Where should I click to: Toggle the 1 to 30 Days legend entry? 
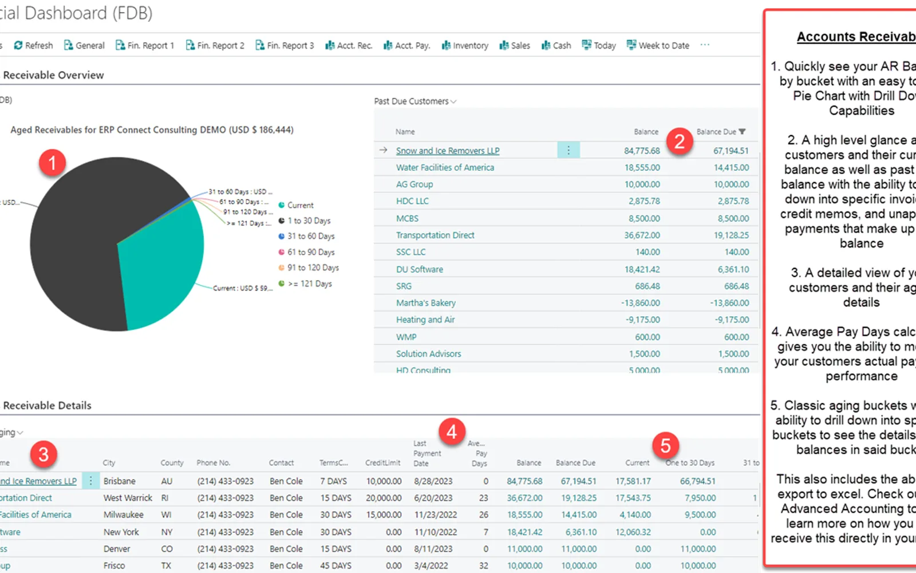click(x=305, y=221)
